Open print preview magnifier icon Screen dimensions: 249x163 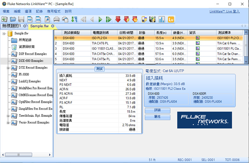click(x=47, y=19)
